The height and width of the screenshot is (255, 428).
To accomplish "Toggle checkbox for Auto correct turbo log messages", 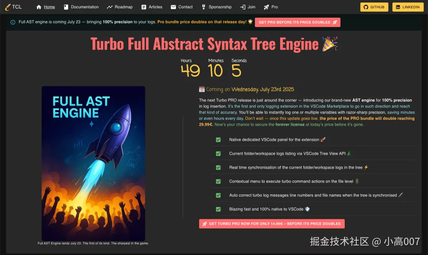I will (x=218, y=196).
